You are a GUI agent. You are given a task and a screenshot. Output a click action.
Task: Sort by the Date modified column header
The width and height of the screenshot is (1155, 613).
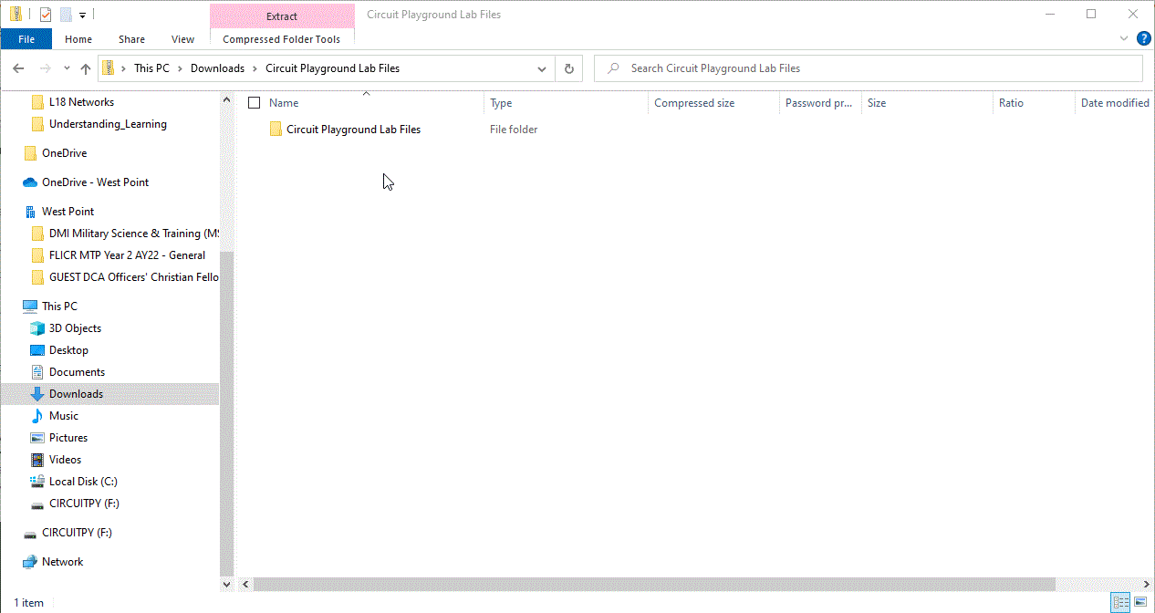click(x=1115, y=103)
